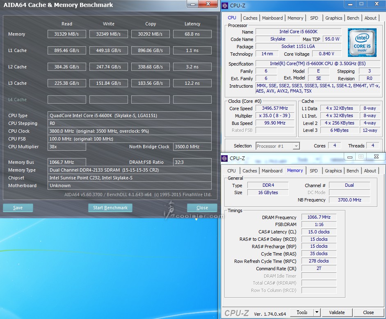Click the Tools button in CPU-Z
Screen dimensions: 386x319
302,312
